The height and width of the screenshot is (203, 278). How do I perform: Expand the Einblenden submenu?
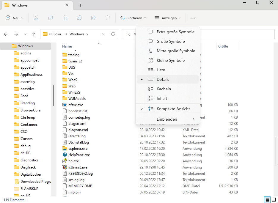coord(168,119)
